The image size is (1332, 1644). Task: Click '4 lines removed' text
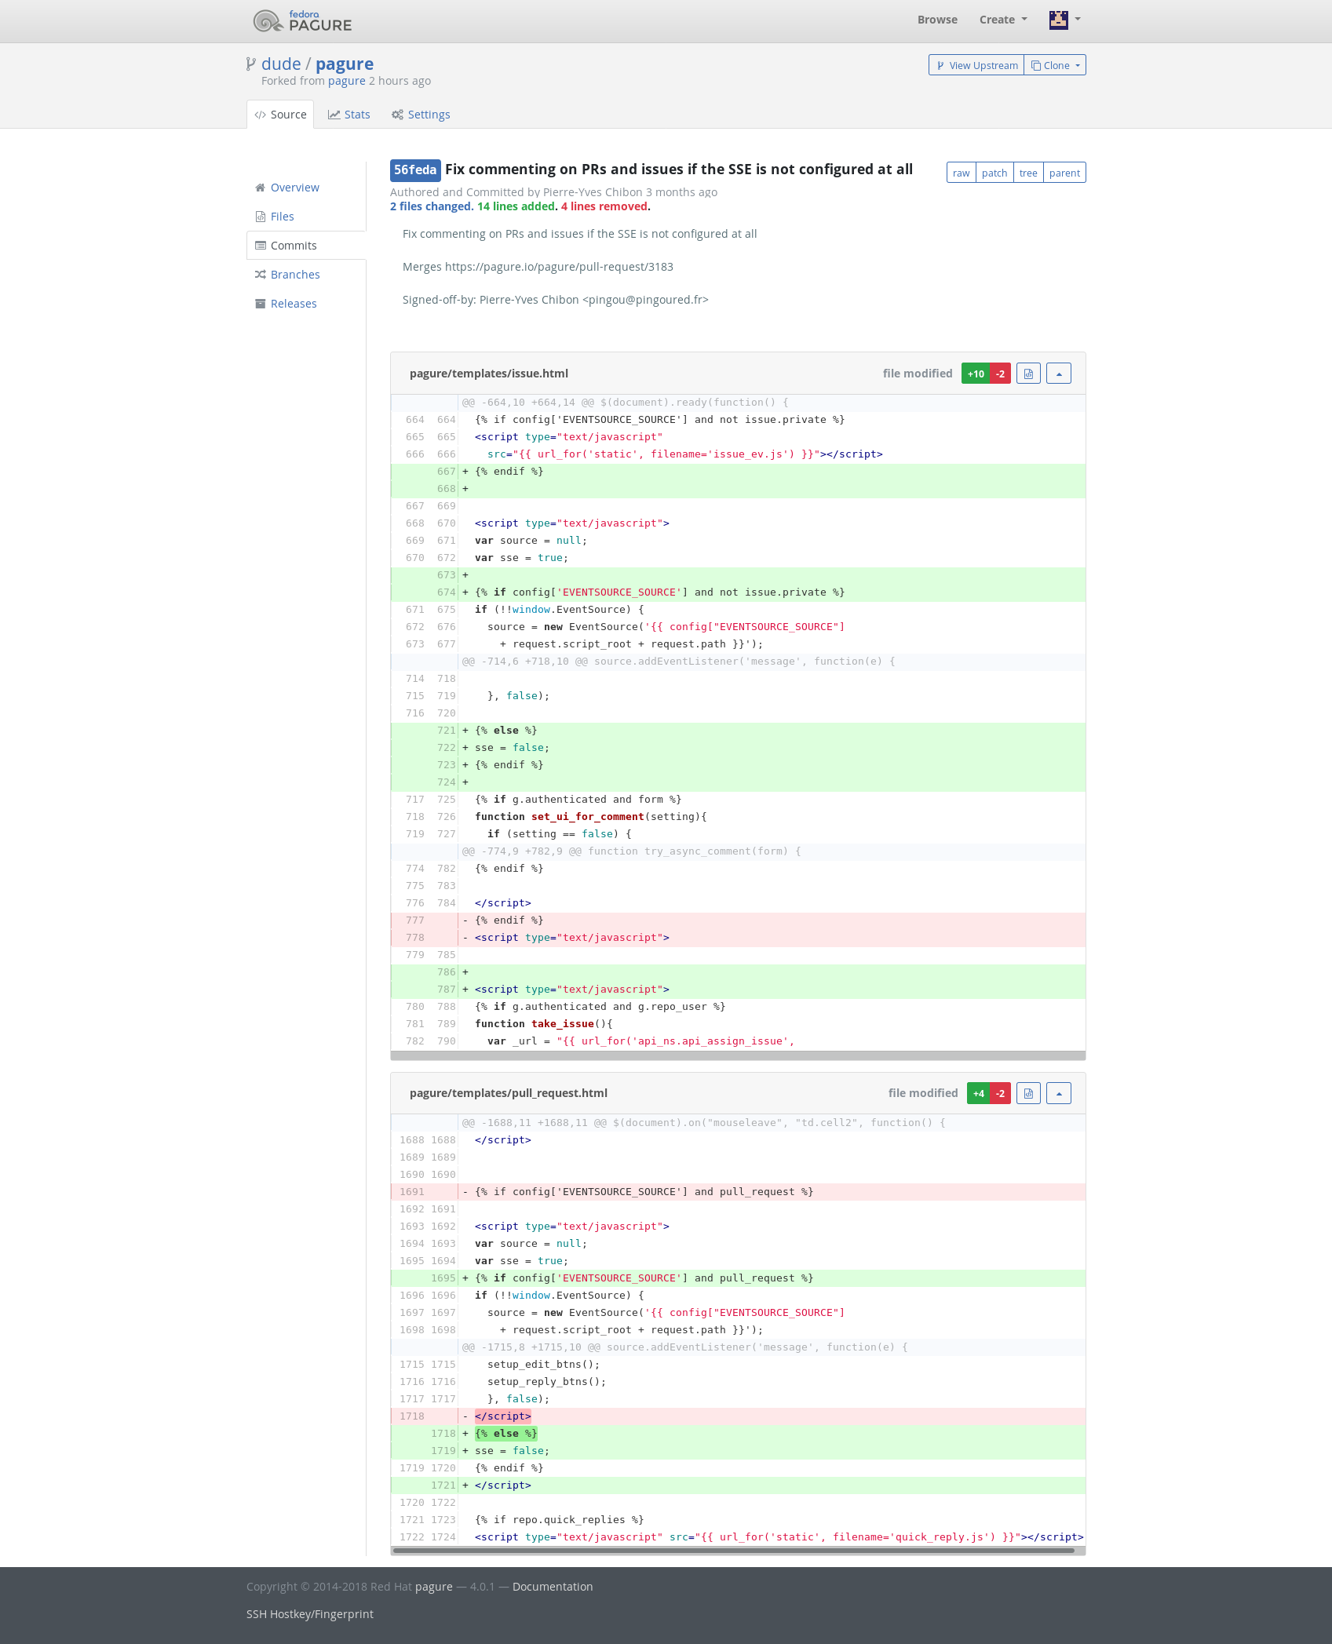pyautogui.click(x=604, y=206)
